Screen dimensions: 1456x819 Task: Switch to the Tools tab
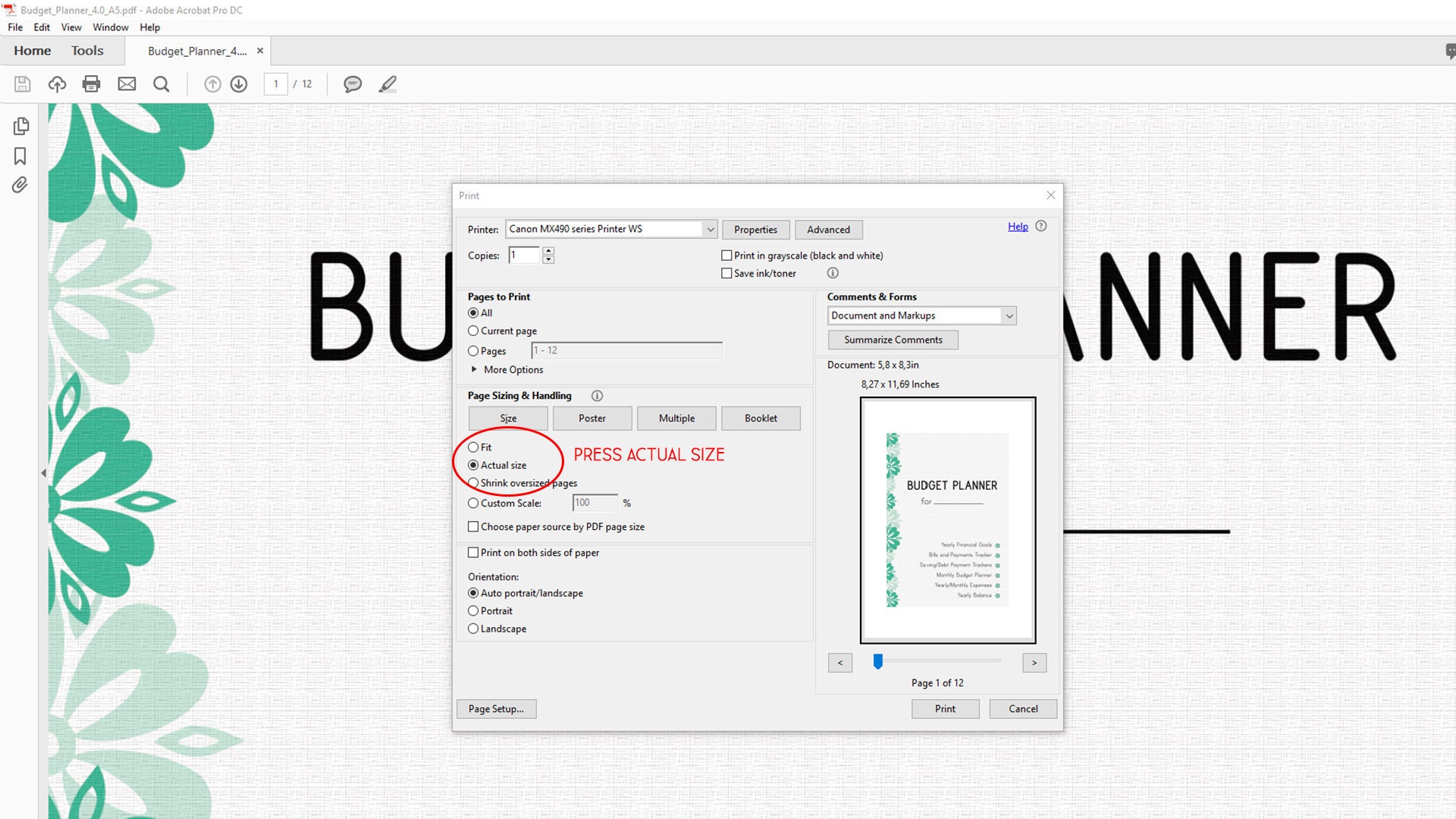pos(87,51)
